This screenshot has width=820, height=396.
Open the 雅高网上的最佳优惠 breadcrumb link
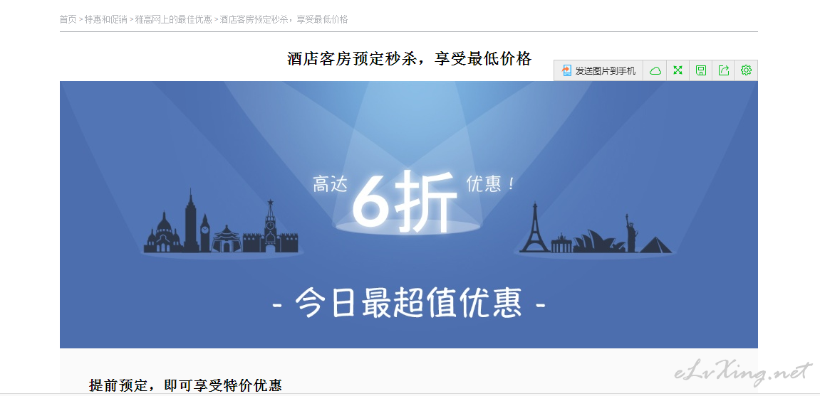point(174,19)
